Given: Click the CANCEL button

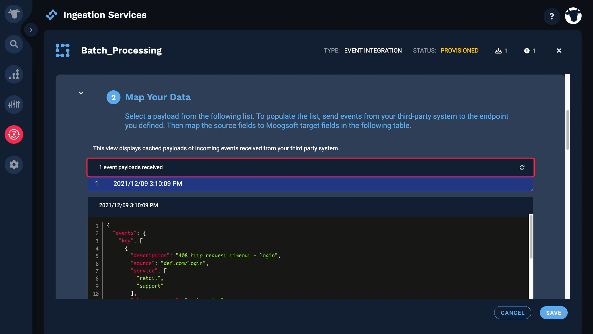Looking at the screenshot, I should click(513, 313).
